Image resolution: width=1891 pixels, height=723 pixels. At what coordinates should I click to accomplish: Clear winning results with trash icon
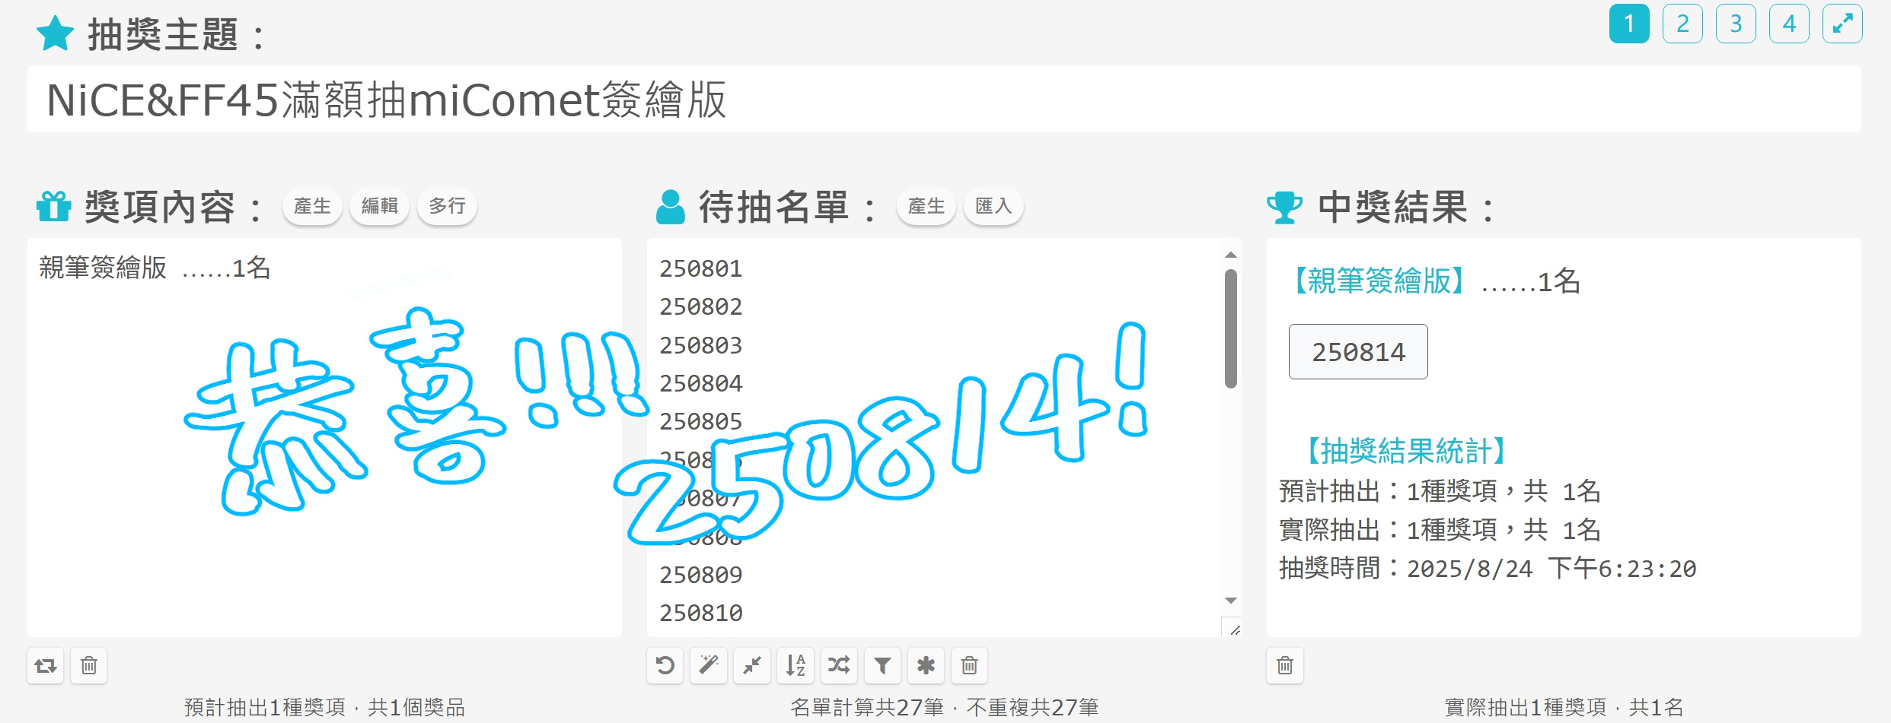(x=1285, y=666)
